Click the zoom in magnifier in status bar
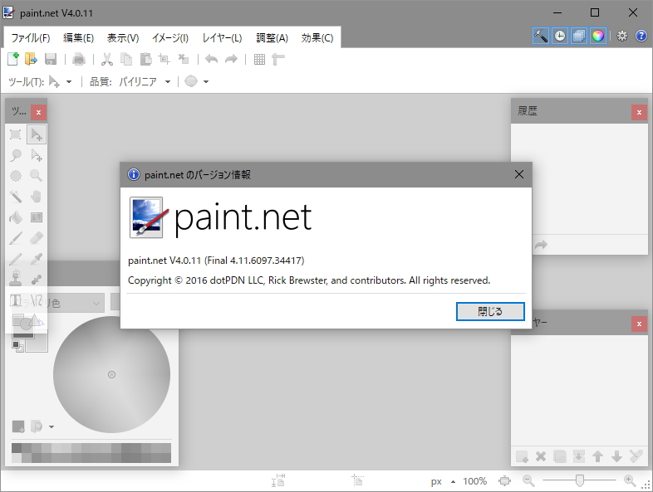653x492 pixels. click(630, 480)
